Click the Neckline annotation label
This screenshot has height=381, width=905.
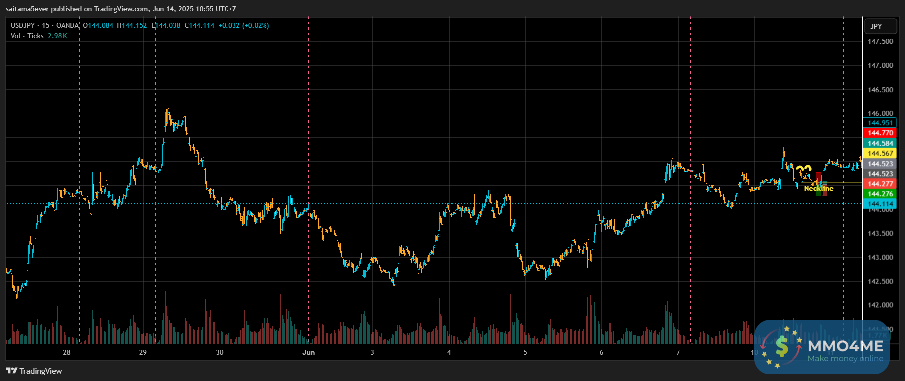tap(819, 188)
